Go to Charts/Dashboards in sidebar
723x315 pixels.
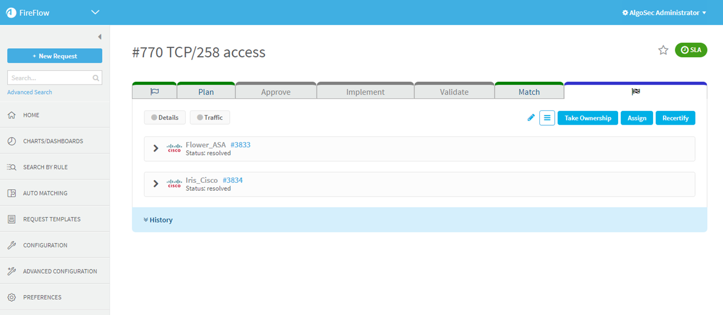pos(53,141)
